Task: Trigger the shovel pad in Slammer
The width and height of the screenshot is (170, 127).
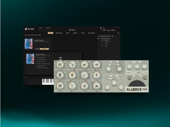Action: [72, 65]
